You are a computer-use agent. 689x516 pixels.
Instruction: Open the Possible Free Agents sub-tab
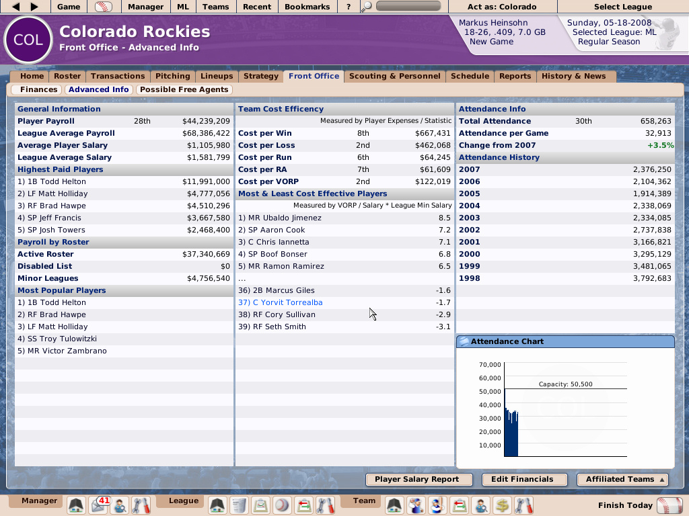click(x=184, y=89)
